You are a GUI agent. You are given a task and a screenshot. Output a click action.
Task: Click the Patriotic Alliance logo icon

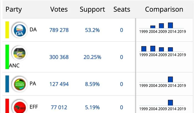click(x=19, y=84)
